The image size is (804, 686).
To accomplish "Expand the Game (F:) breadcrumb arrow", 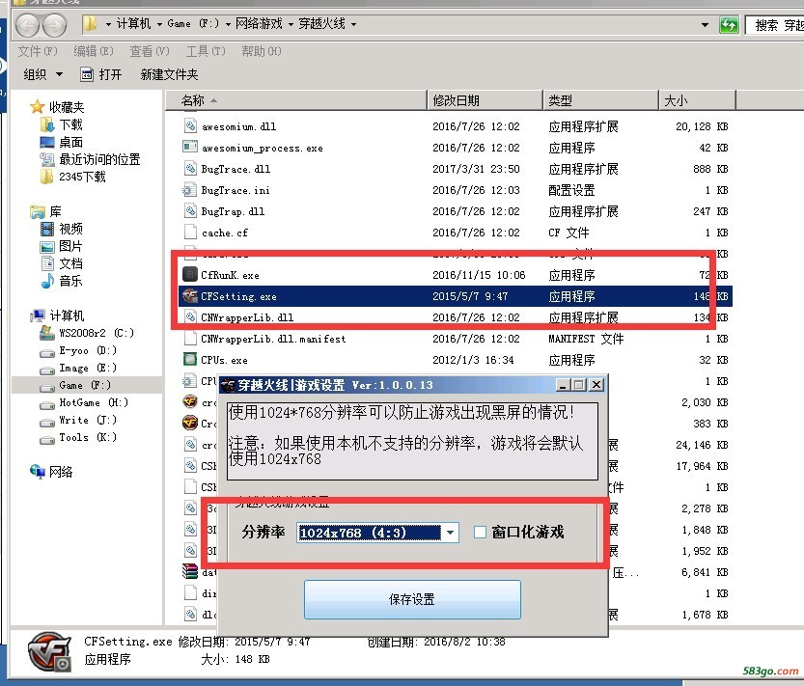I will (228, 24).
